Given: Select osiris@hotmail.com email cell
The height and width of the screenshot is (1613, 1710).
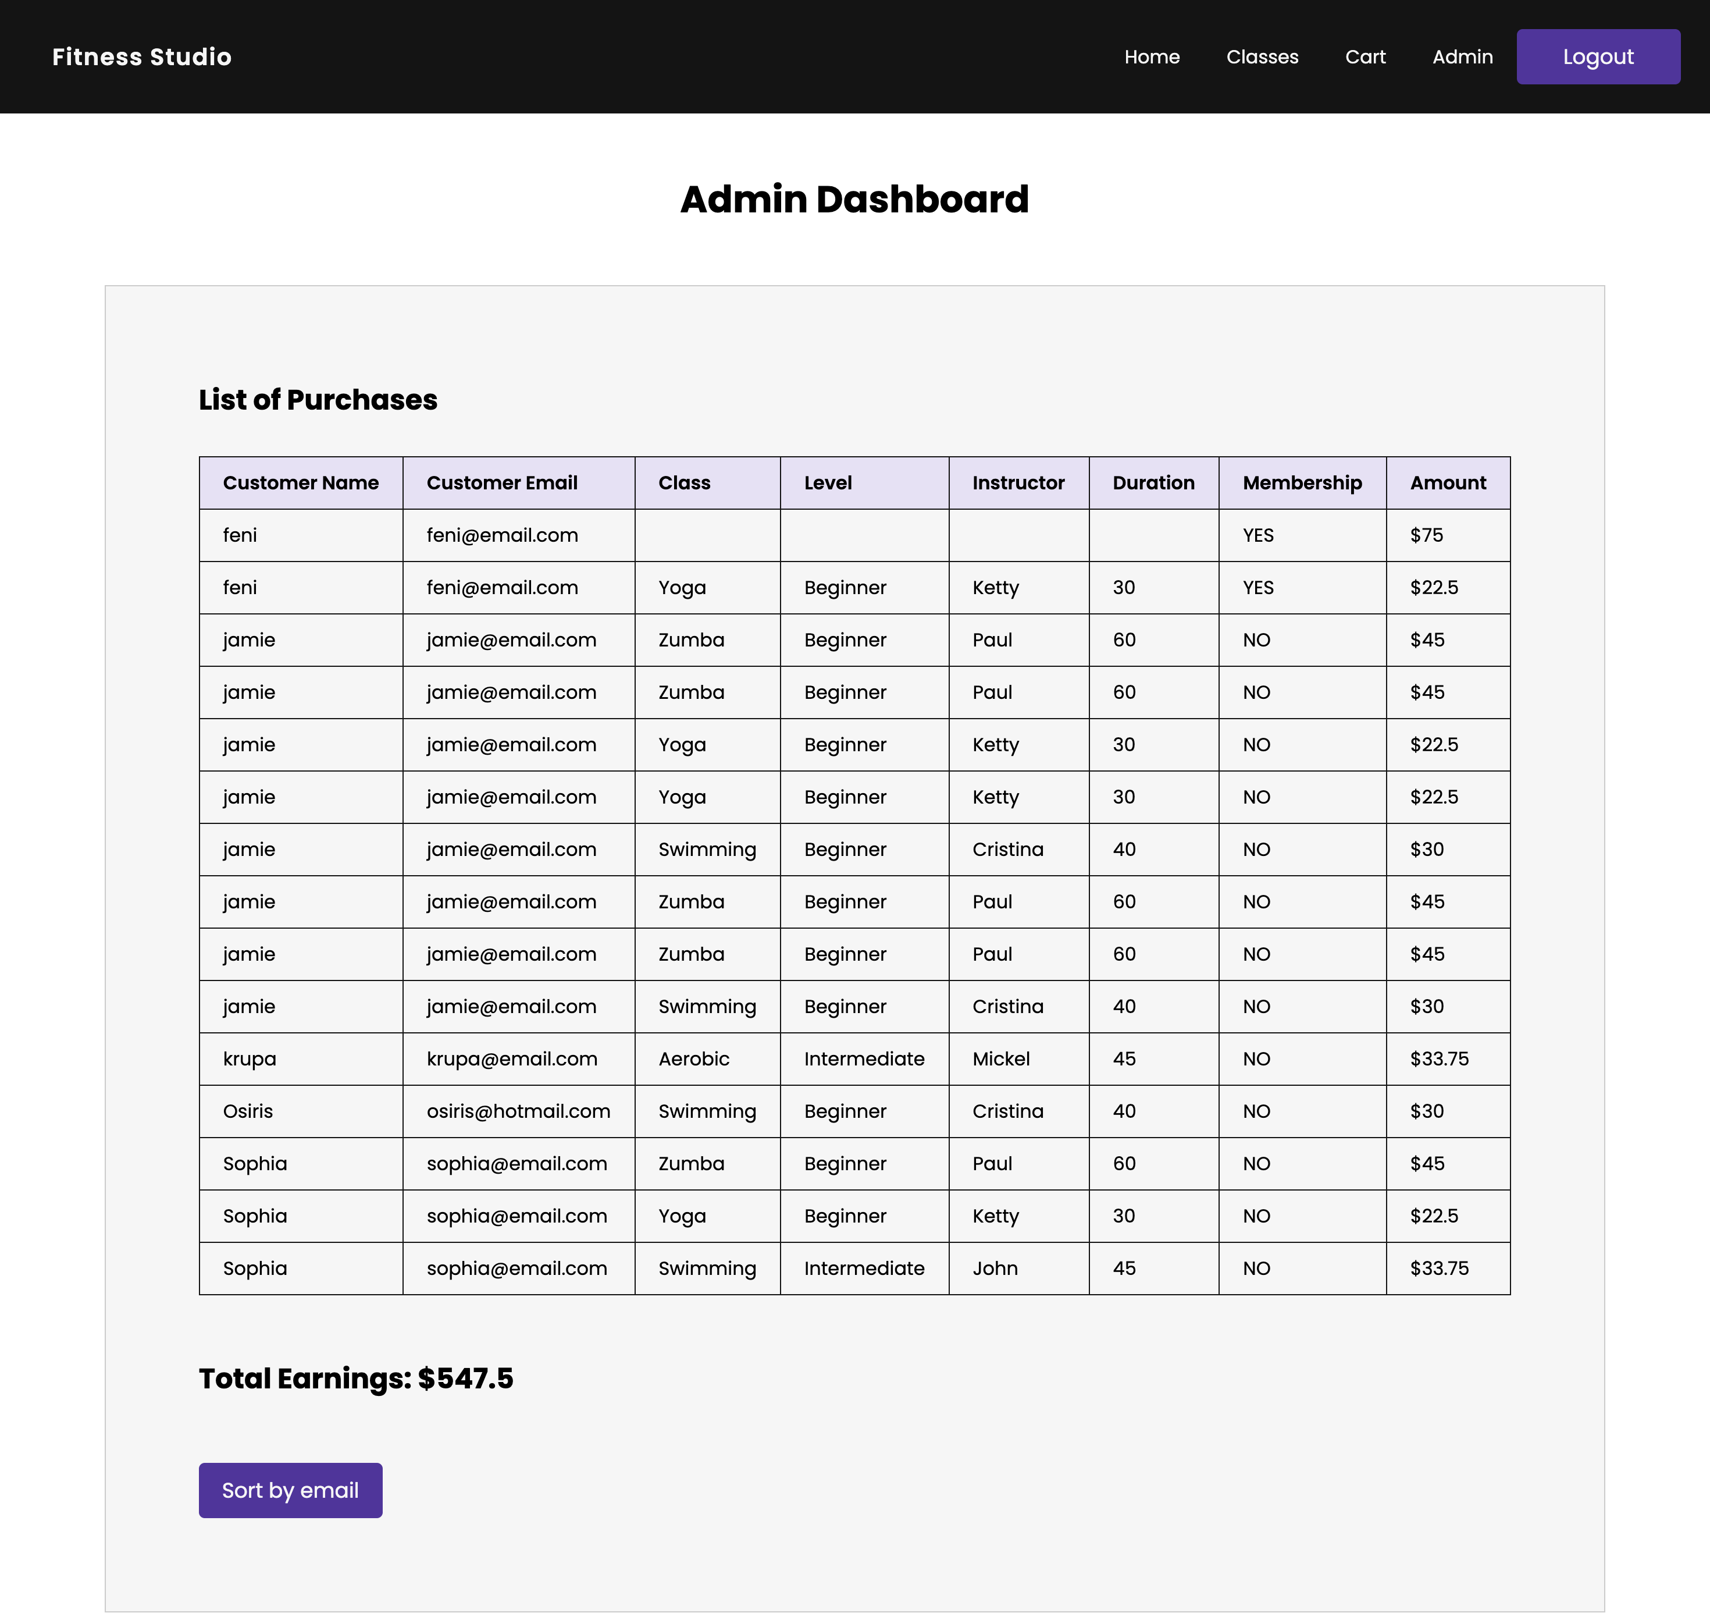Looking at the screenshot, I should click(x=518, y=1111).
